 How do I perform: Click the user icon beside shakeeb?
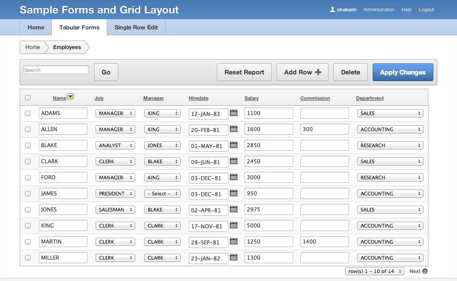[x=332, y=9]
